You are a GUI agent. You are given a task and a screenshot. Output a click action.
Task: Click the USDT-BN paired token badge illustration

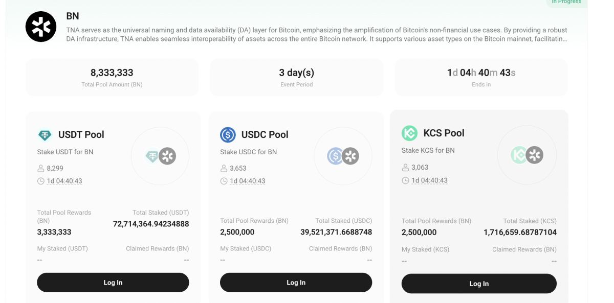(x=160, y=156)
